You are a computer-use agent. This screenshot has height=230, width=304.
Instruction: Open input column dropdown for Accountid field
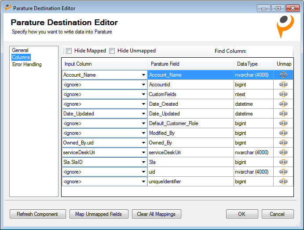pos(143,85)
